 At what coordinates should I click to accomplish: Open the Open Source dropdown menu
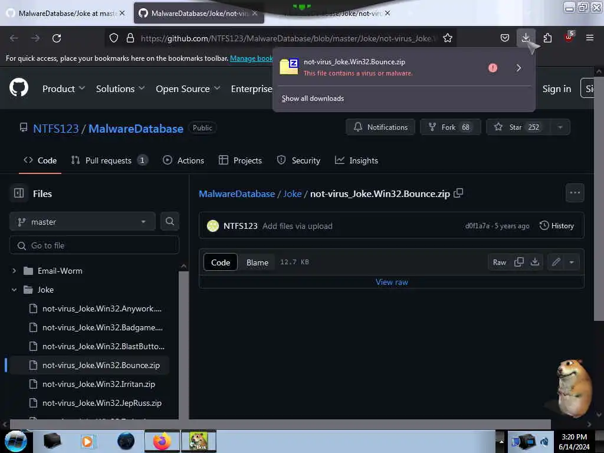coord(188,88)
